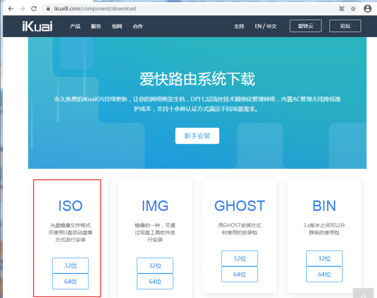This screenshot has height=298, width=377.
Task: Open the 组网 navigation menu
Action: pyautogui.click(x=117, y=26)
